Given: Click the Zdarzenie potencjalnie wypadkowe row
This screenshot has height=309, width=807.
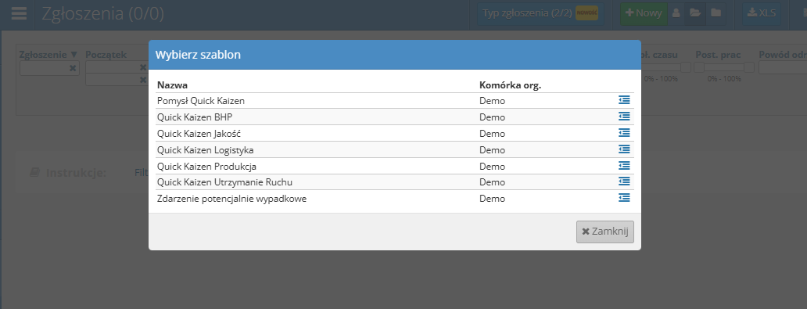Looking at the screenshot, I should point(395,198).
